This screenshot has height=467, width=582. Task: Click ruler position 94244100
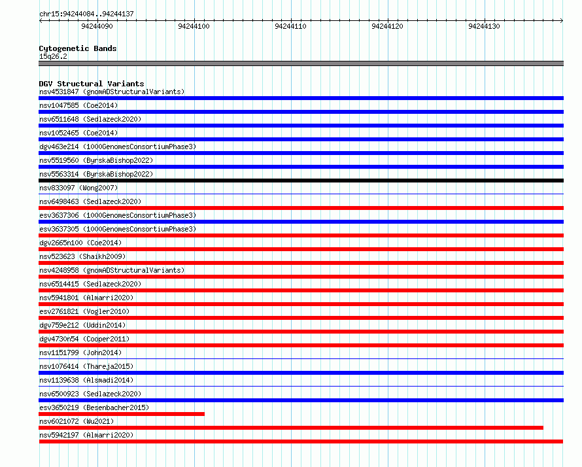click(194, 26)
